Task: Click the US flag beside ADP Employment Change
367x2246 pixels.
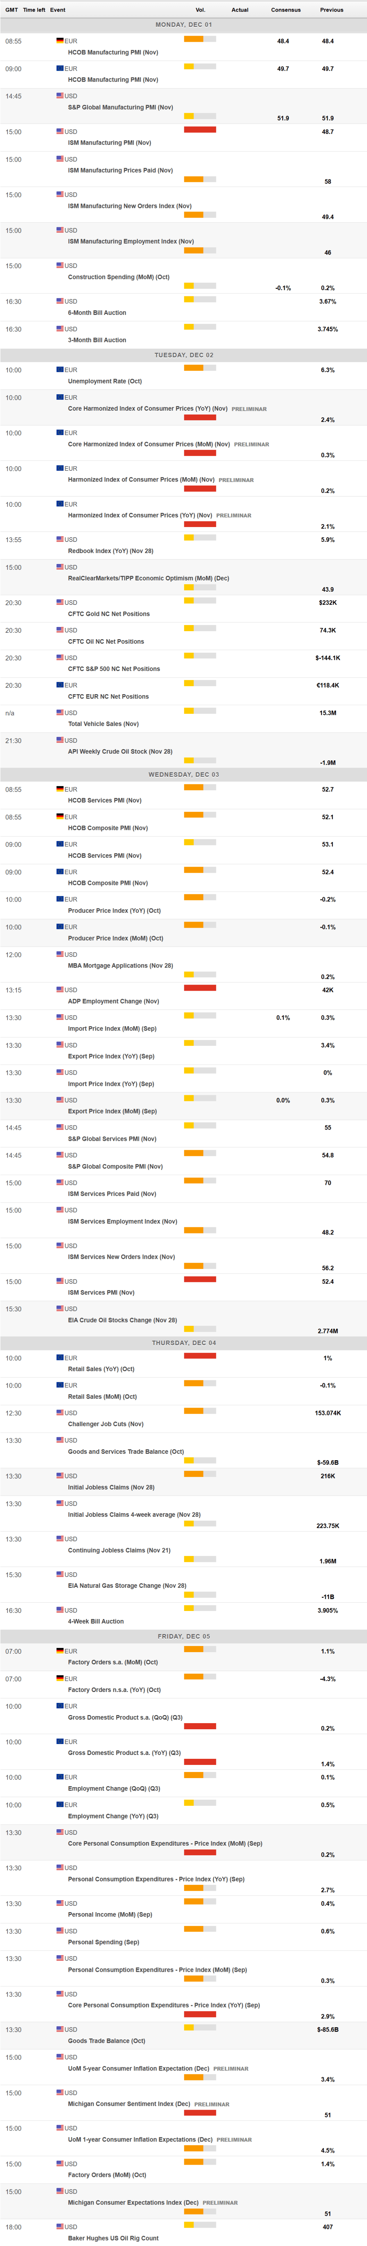Action: click(60, 989)
